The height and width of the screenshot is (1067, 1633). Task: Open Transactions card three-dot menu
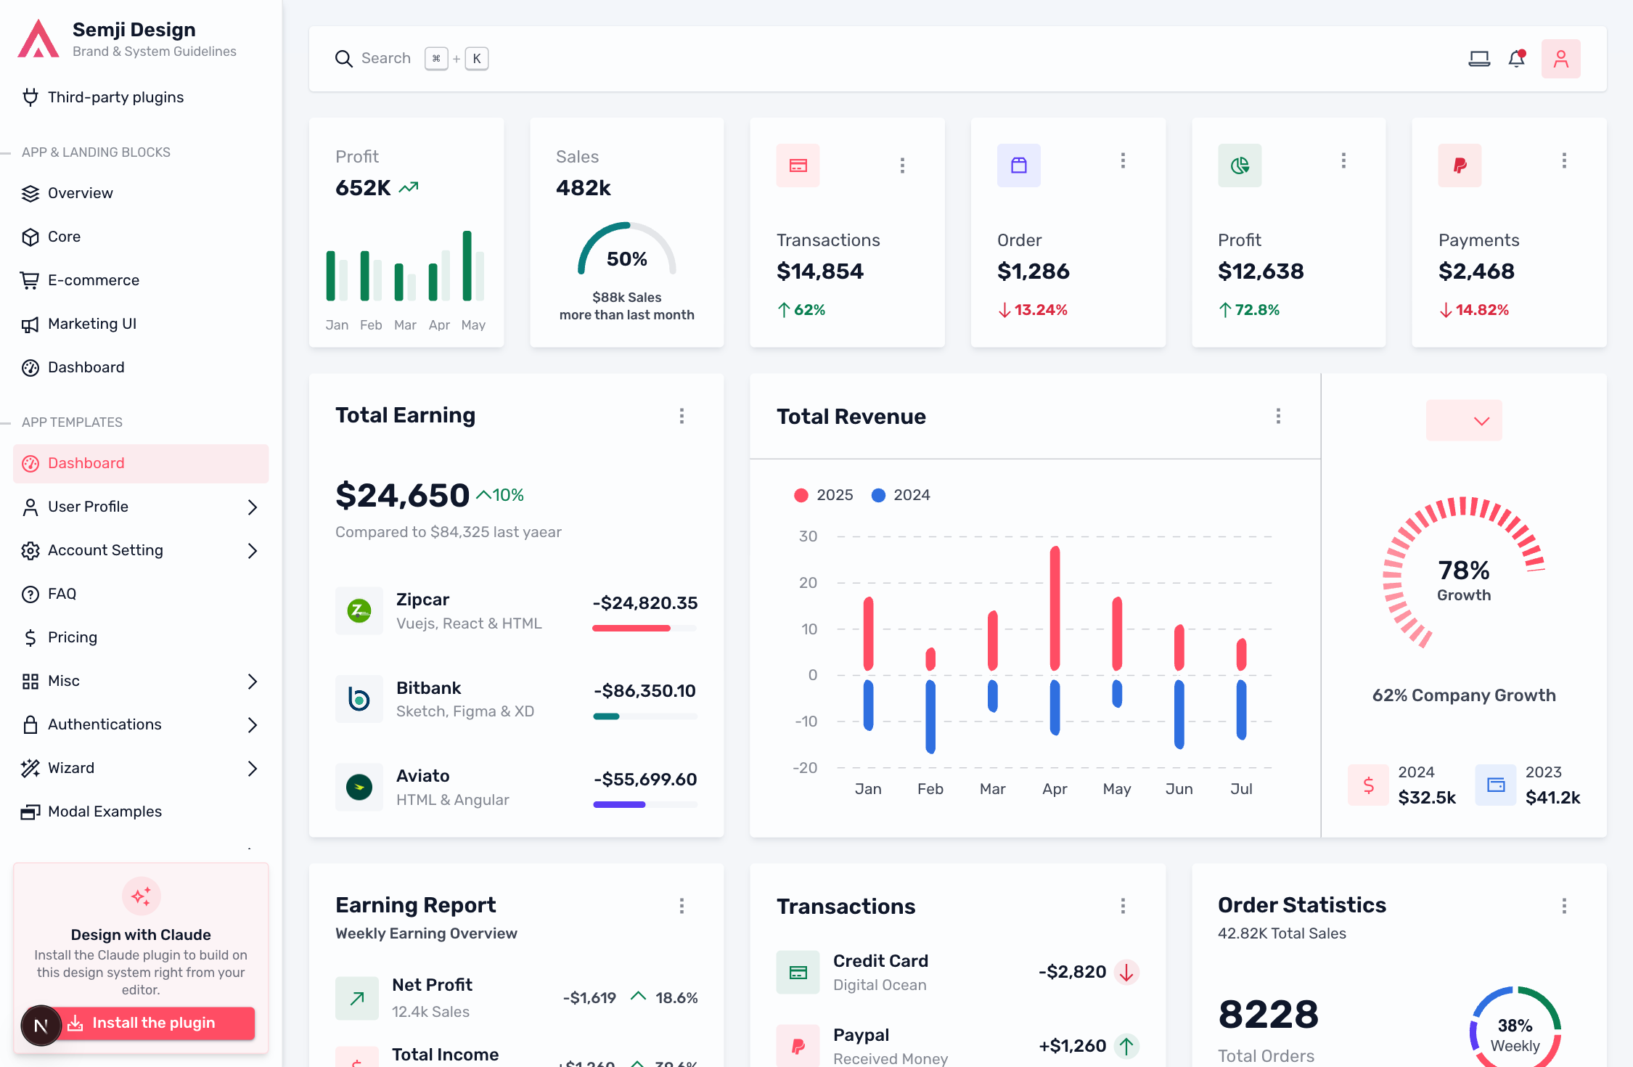pos(902,165)
